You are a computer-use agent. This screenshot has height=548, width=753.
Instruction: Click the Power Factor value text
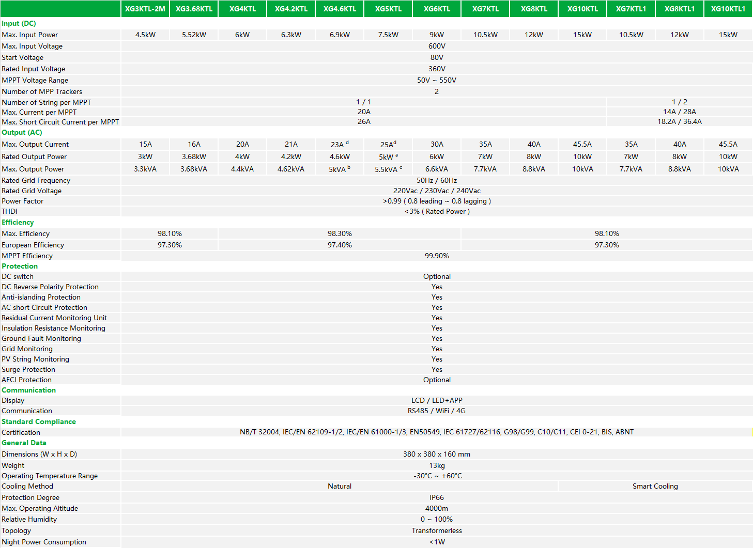437,201
